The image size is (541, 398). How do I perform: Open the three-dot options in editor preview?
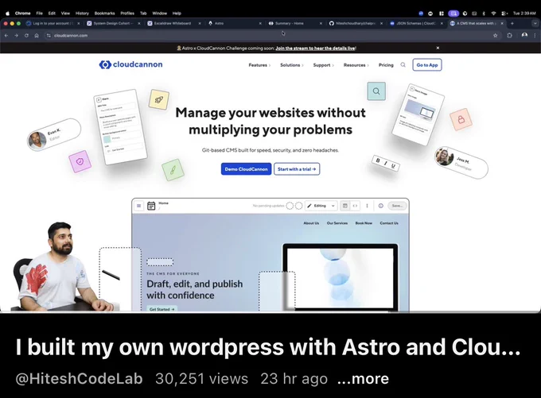[367, 206]
